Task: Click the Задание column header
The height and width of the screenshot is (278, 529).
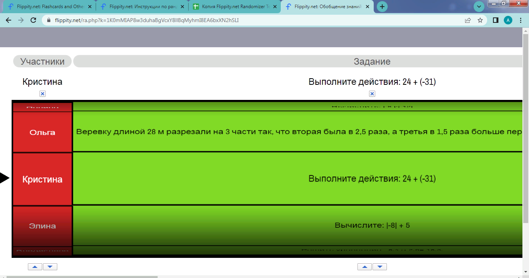Action: (372, 62)
